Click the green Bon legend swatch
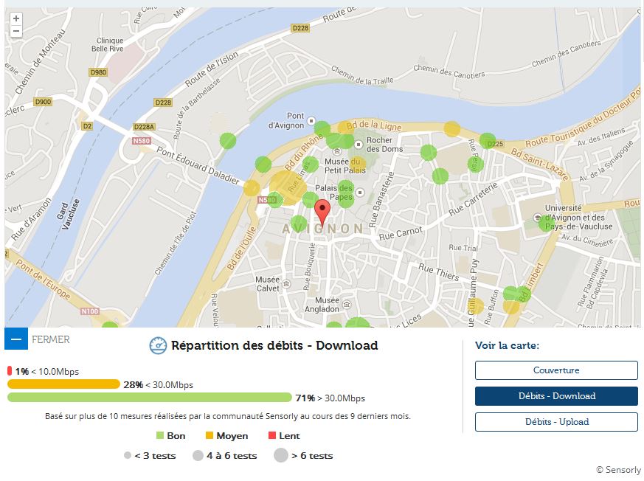This screenshot has height=481, width=644. 160,436
